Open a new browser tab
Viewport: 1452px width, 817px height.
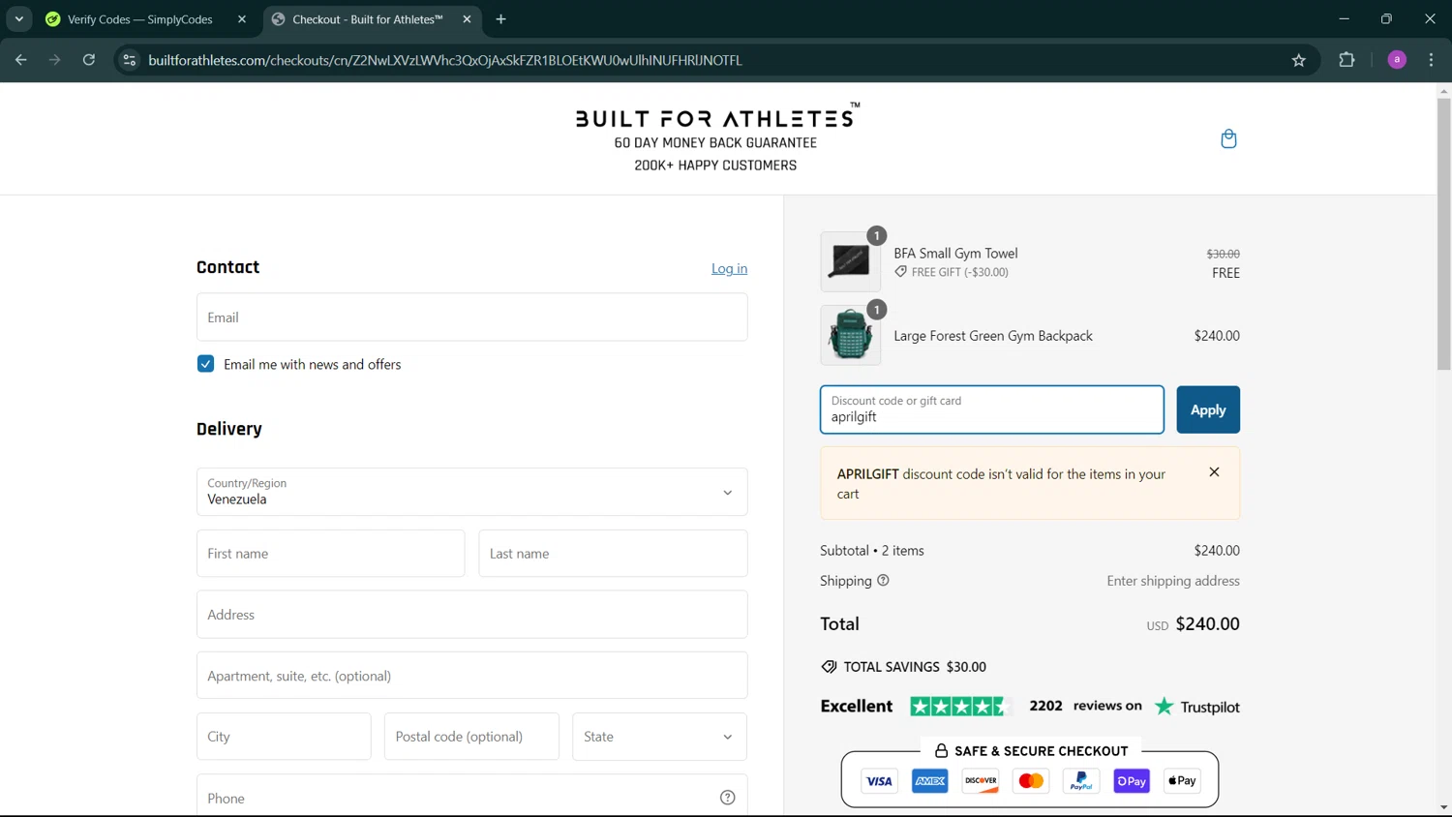pyautogui.click(x=500, y=19)
